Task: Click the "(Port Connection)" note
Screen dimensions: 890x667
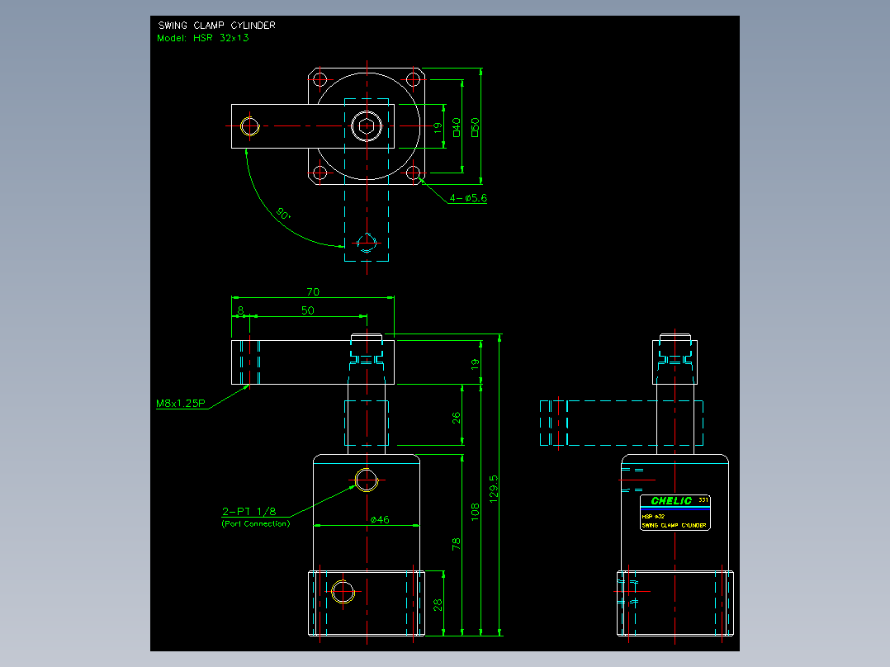Action: pyautogui.click(x=255, y=523)
